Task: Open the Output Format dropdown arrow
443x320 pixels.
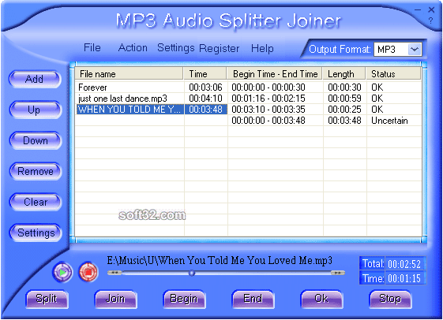Action: 415,50
